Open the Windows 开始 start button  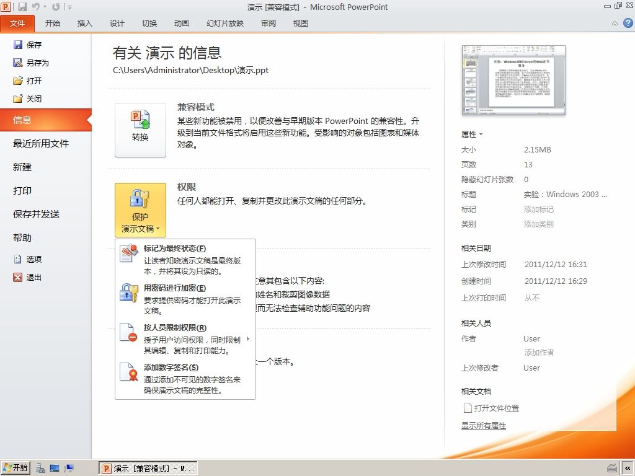[x=15, y=468]
